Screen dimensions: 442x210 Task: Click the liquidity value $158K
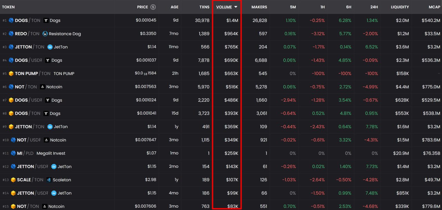(x=402, y=73)
